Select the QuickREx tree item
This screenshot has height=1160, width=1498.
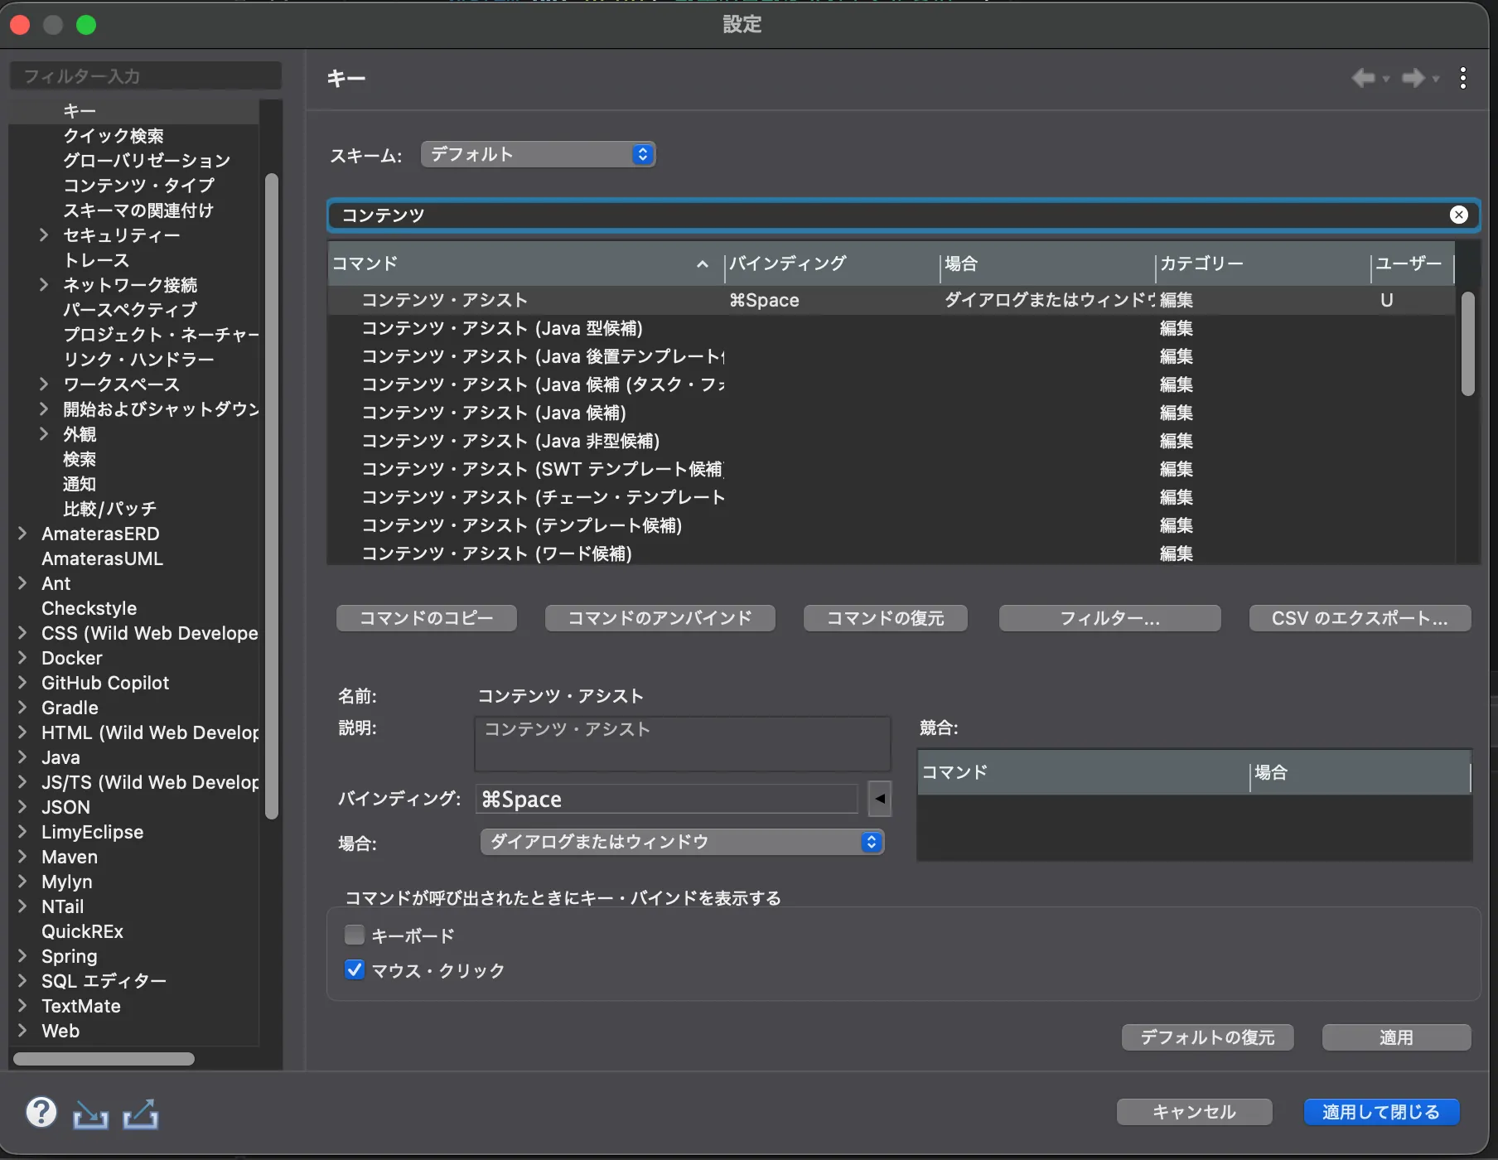82,931
